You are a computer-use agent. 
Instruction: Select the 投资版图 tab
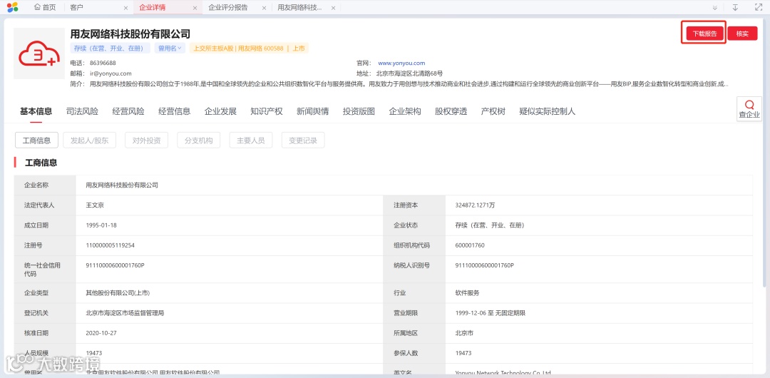(x=359, y=111)
